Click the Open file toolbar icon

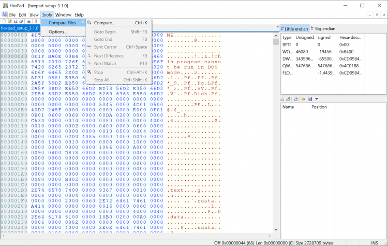9,21
